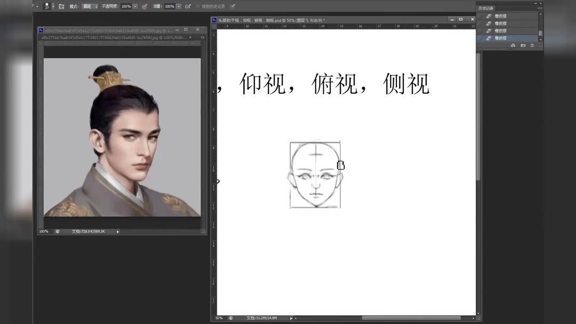Screen dimensions: 576x324
Task: Click pen pressure flow icon in options bar
Action: pos(233,6)
